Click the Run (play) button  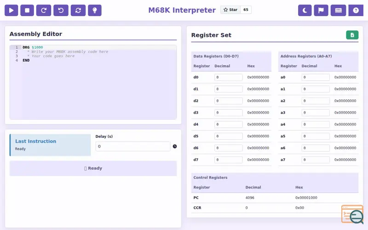(x=11, y=10)
